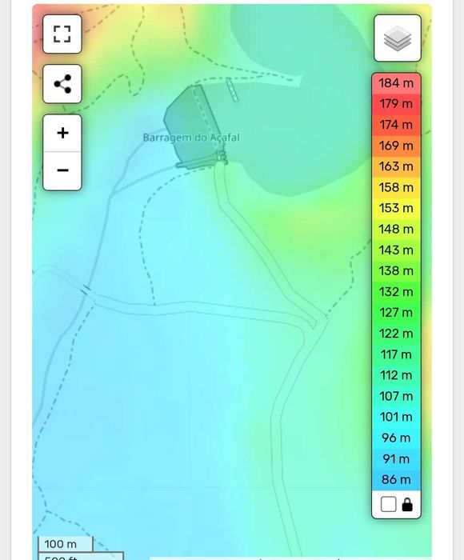Zoom in with plus button
This screenshot has height=560, width=464.
click(x=62, y=133)
